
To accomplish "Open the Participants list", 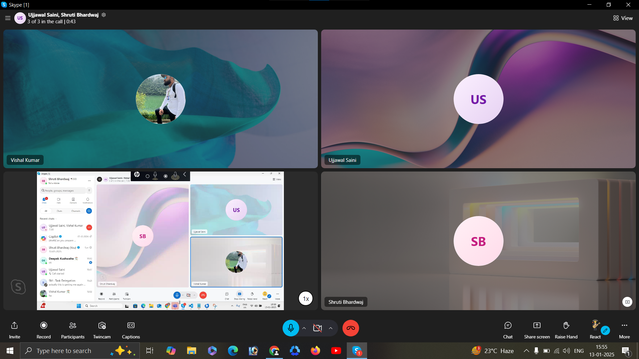I will 73,330.
